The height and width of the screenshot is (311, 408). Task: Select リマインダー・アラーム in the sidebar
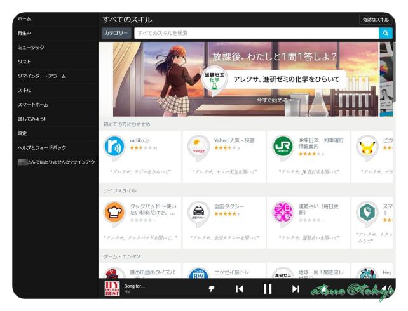click(x=42, y=76)
